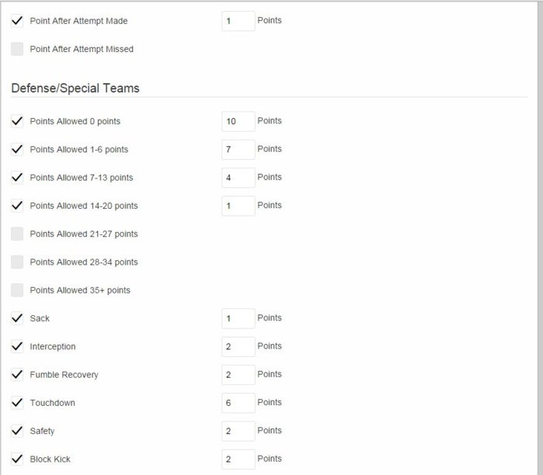543x475 pixels.
Task: Click the Safety checkbox
Action: pyautogui.click(x=17, y=431)
